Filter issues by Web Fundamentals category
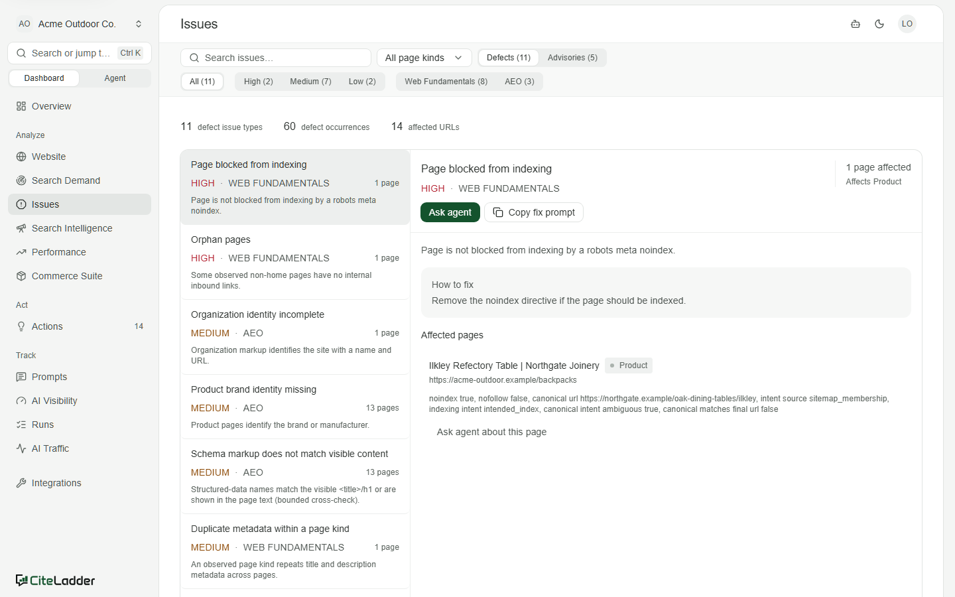The height and width of the screenshot is (597, 955). tap(446, 82)
